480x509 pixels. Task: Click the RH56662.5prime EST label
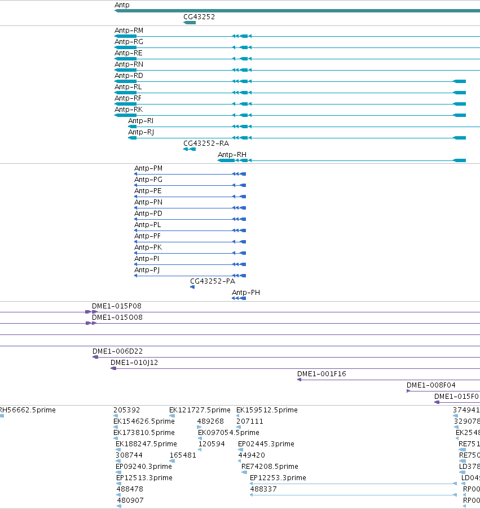pos(28,410)
